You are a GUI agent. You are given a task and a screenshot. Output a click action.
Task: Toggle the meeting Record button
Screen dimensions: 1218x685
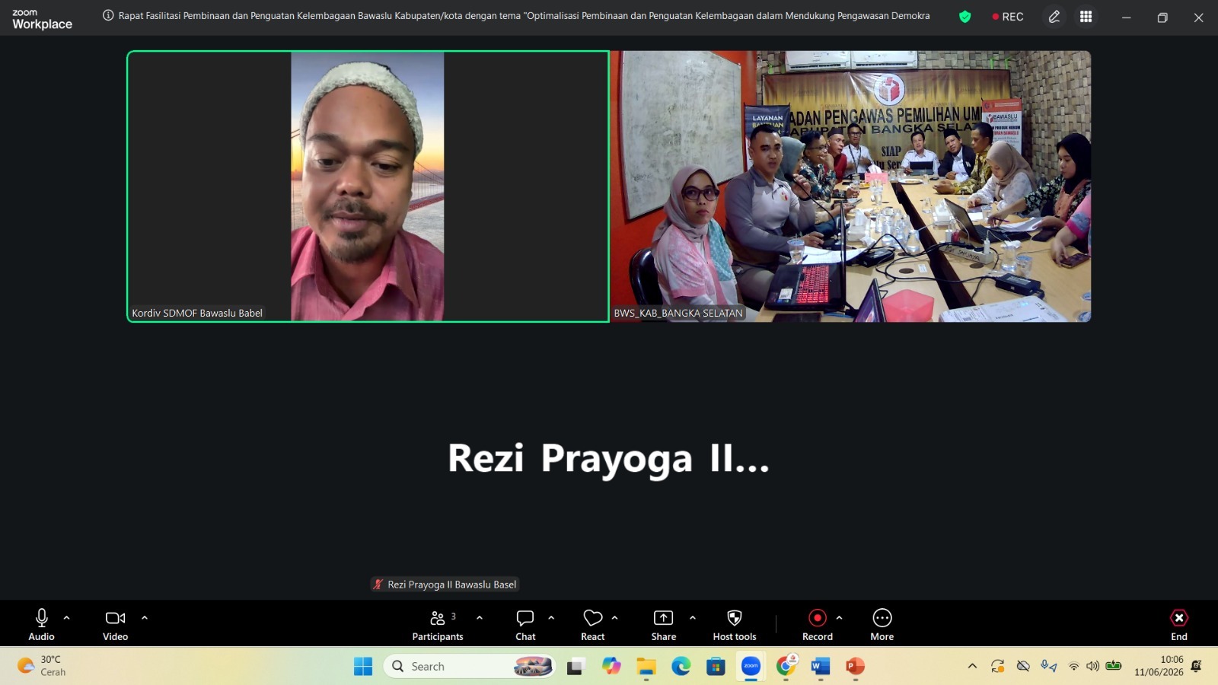point(818,624)
